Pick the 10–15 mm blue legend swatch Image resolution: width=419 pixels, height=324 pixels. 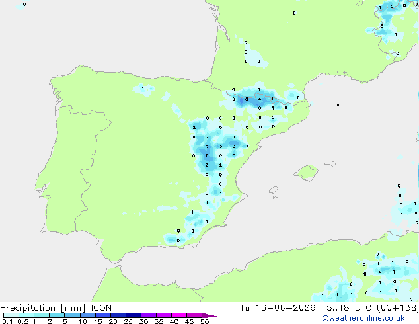pos(88,315)
